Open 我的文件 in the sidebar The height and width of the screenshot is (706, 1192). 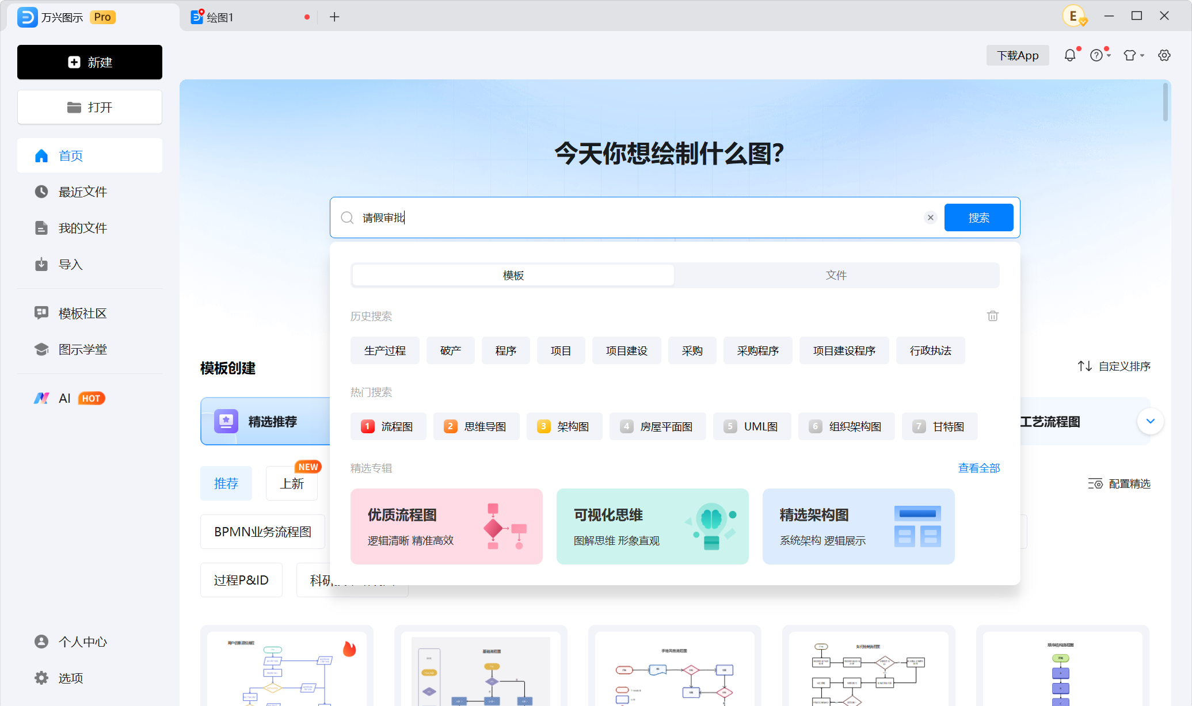click(x=90, y=228)
